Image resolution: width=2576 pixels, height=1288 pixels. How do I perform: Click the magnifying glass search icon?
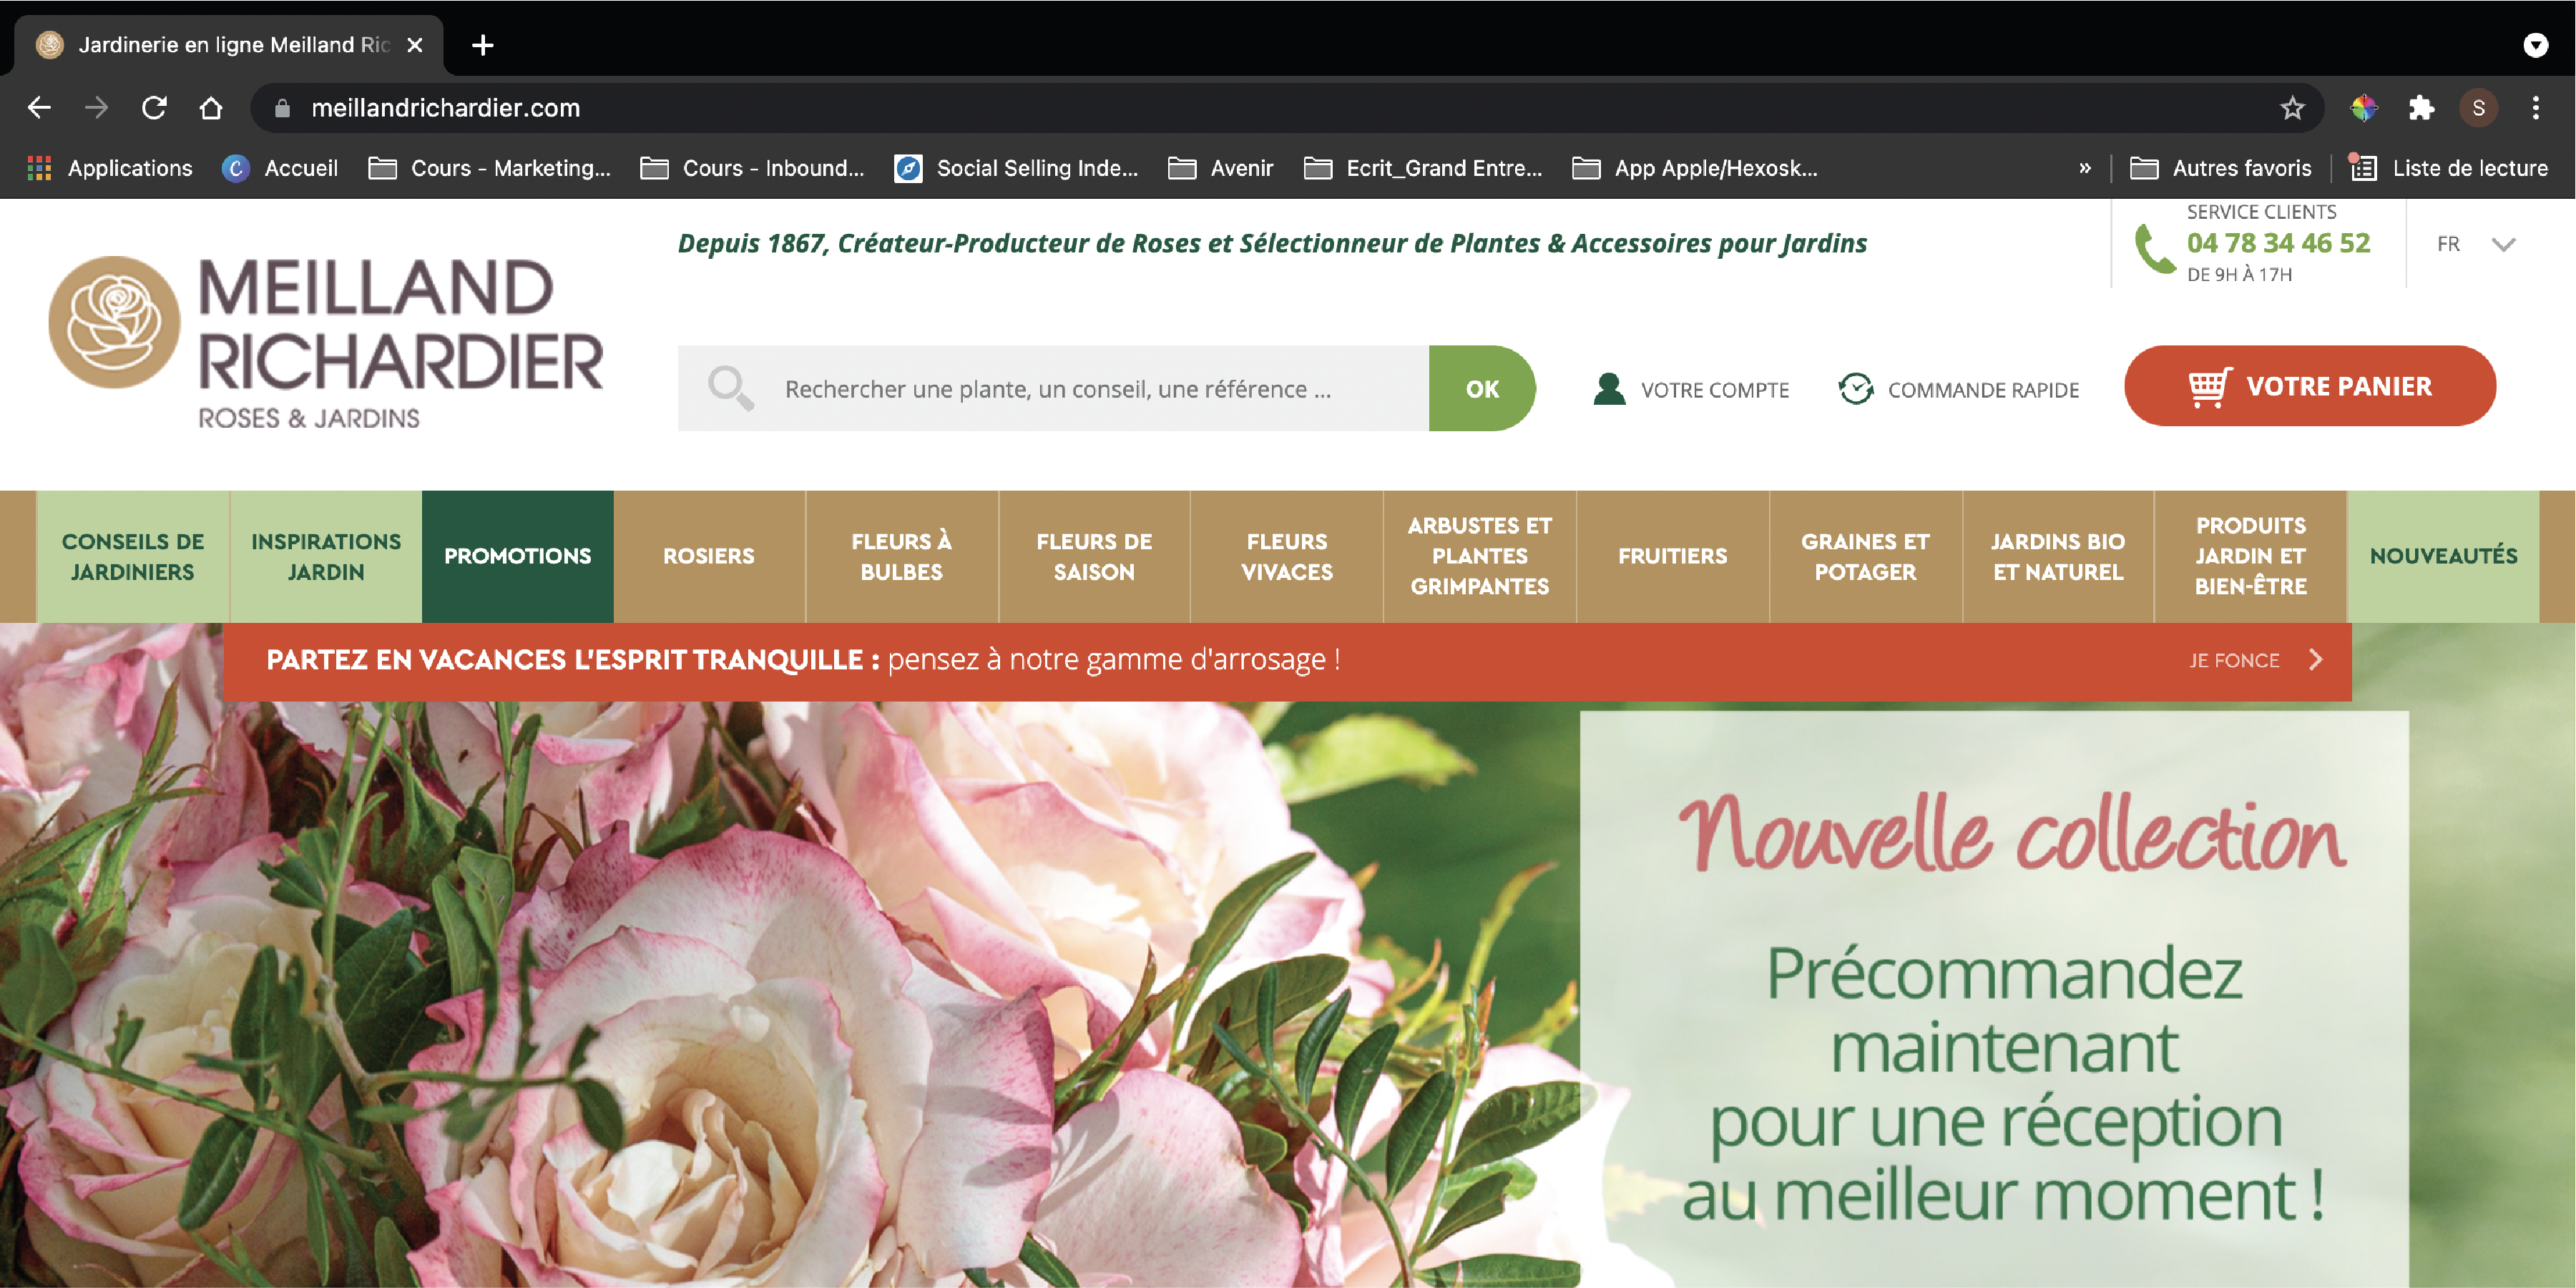click(730, 388)
